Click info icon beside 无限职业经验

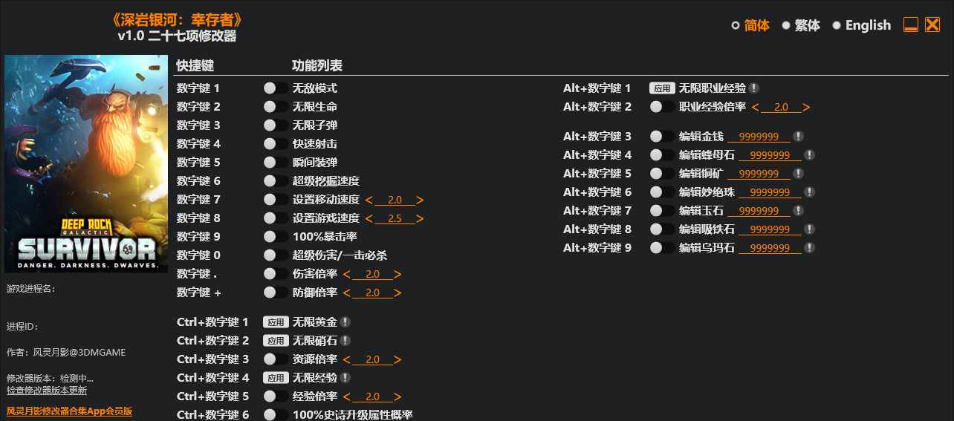754,88
